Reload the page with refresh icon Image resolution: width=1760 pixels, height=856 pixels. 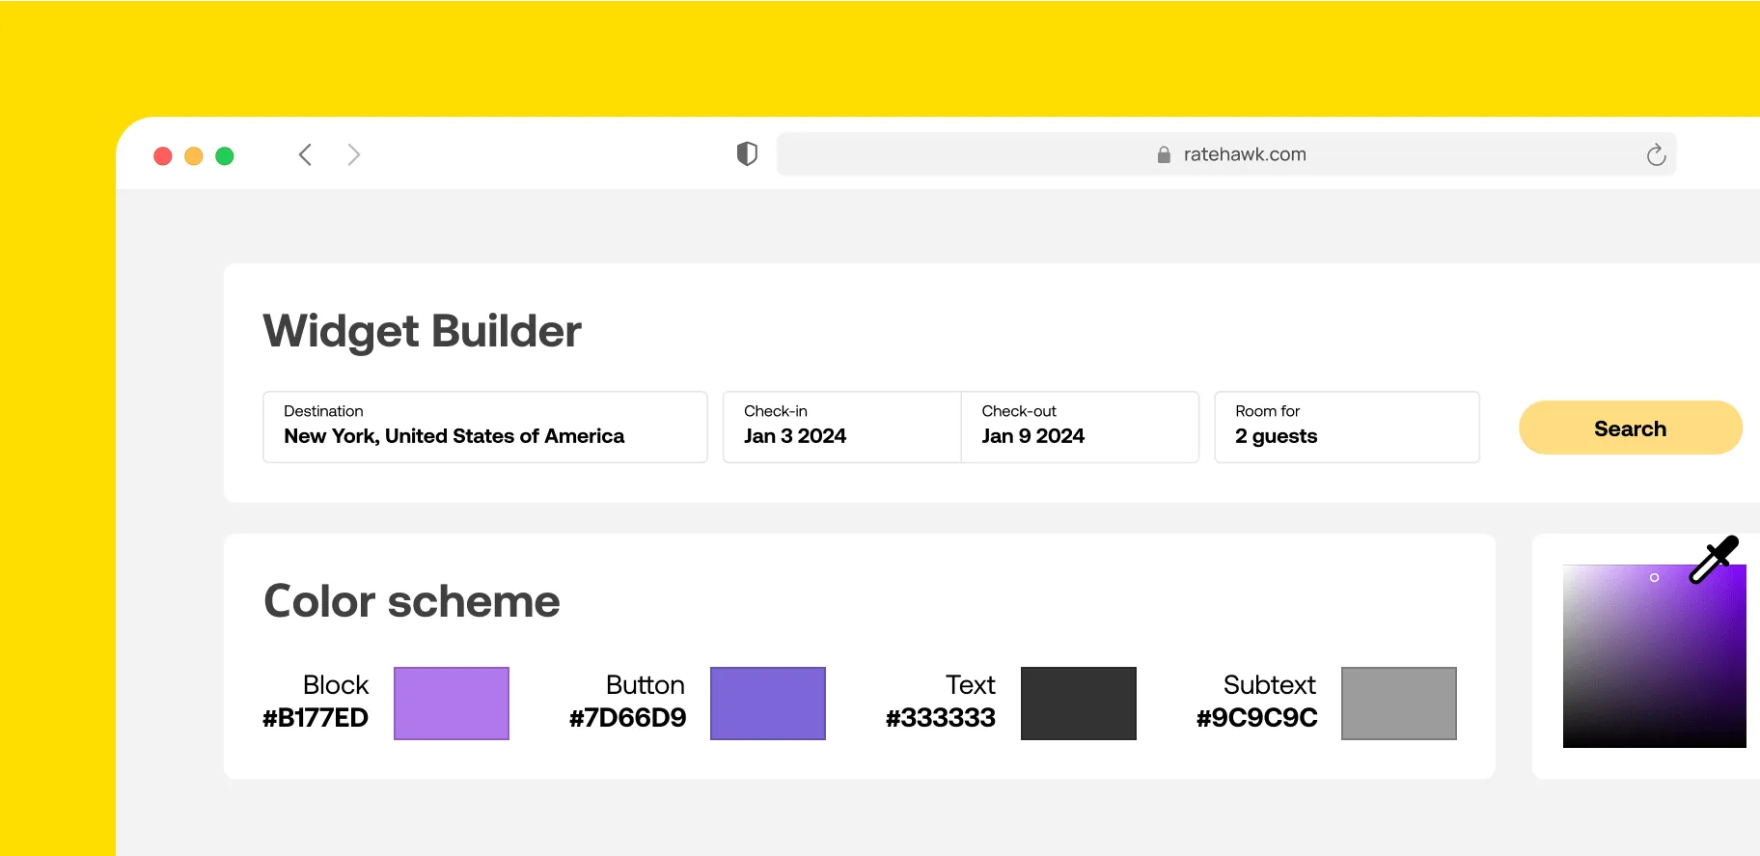click(1656, 155)
